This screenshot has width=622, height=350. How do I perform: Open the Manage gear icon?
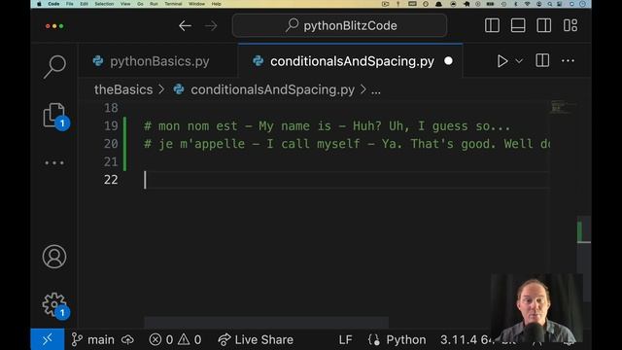click(x=55, y=305)
